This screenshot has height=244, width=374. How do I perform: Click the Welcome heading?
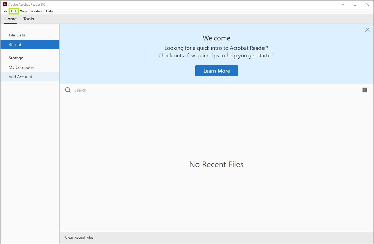(216, 38)
